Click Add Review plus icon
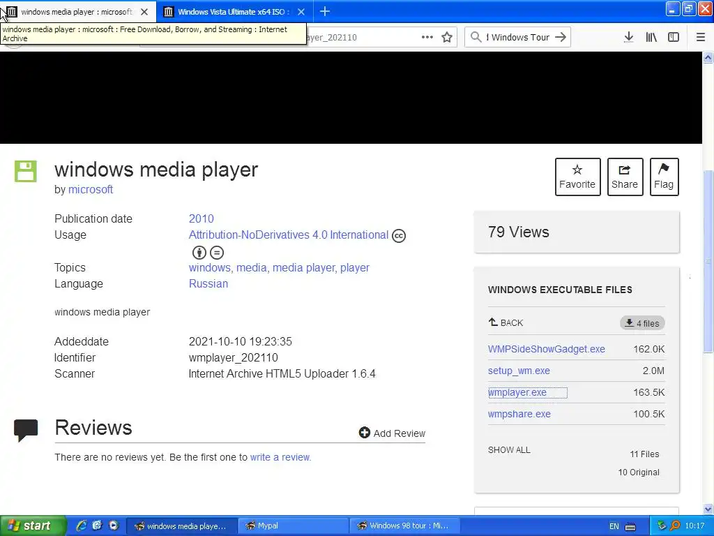Viewport: 714px width, 536px height. tap(364, 433)
